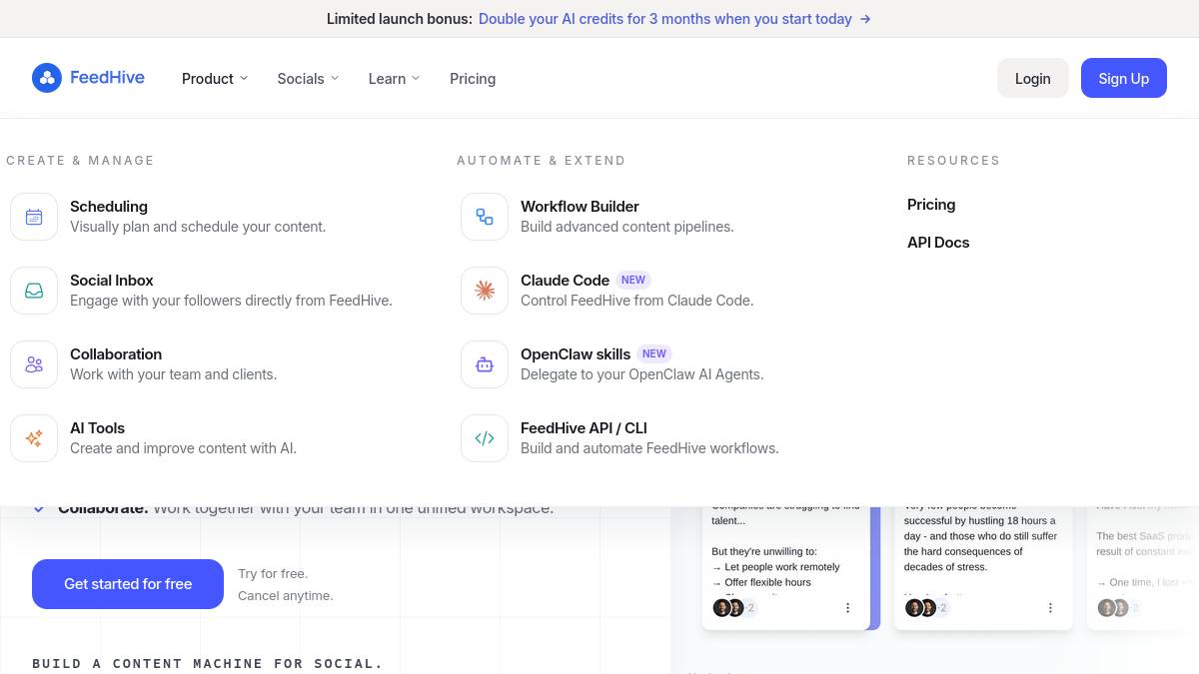
Task: Click the FeedHive wordmark
Action: click(107, 78)
